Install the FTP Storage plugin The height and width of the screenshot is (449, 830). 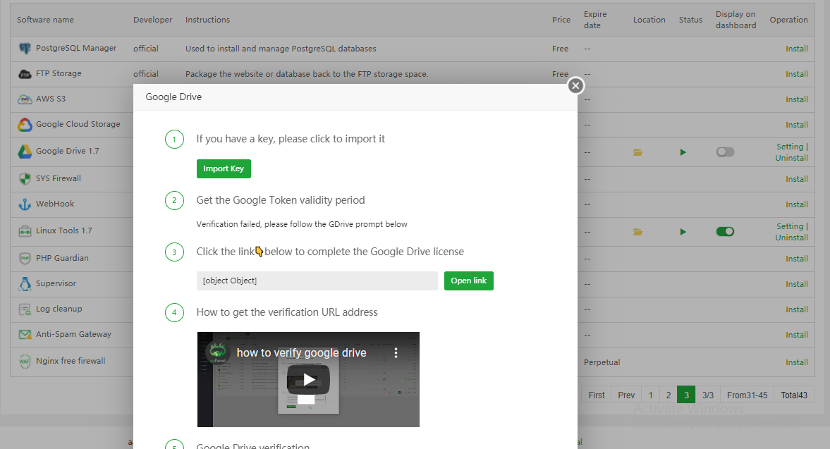pyautogui.click(x=797, y=74)
